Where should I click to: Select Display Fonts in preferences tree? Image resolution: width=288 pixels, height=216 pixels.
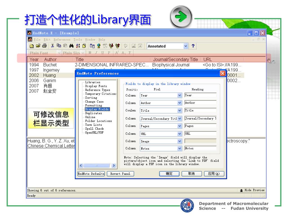96,86
